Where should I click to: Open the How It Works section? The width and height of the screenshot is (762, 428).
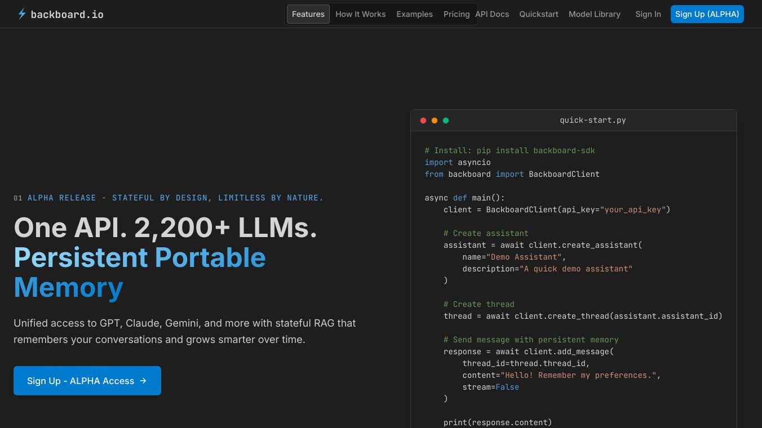point(360,14)
